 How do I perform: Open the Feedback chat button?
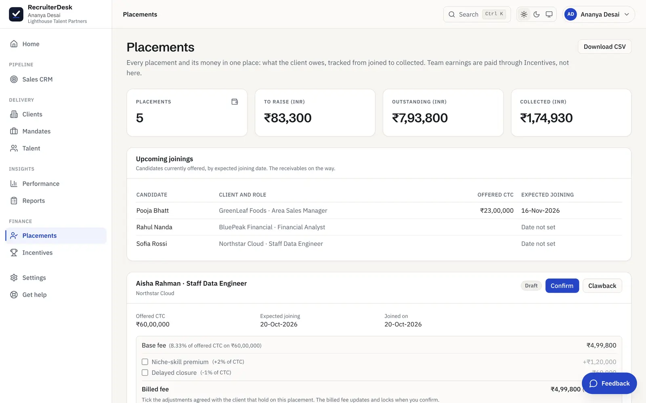(609, 383)
